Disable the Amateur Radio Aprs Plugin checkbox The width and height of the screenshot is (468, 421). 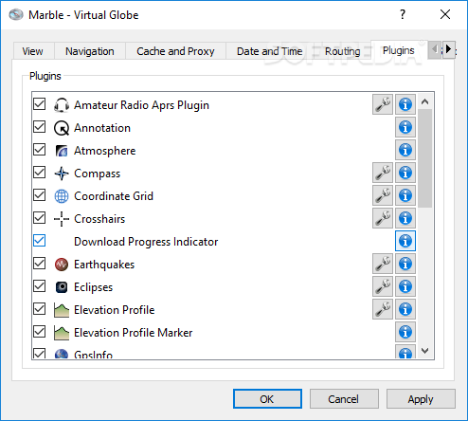click(x=40, y=104)
